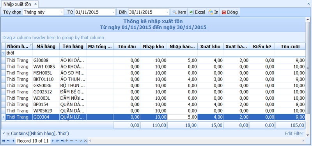Sort by Mã hàng column header
312x146 pixels.
coord(46,46)
